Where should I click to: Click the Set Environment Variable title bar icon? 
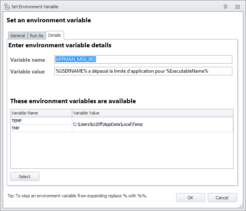7,7
